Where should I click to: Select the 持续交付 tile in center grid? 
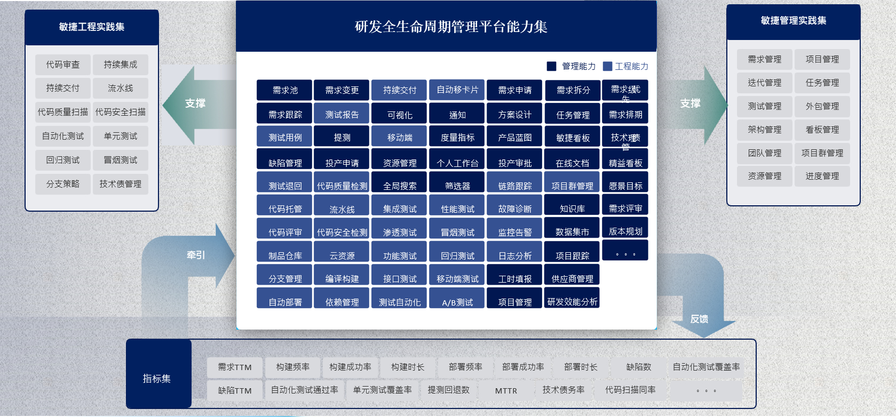click(400, 90)
